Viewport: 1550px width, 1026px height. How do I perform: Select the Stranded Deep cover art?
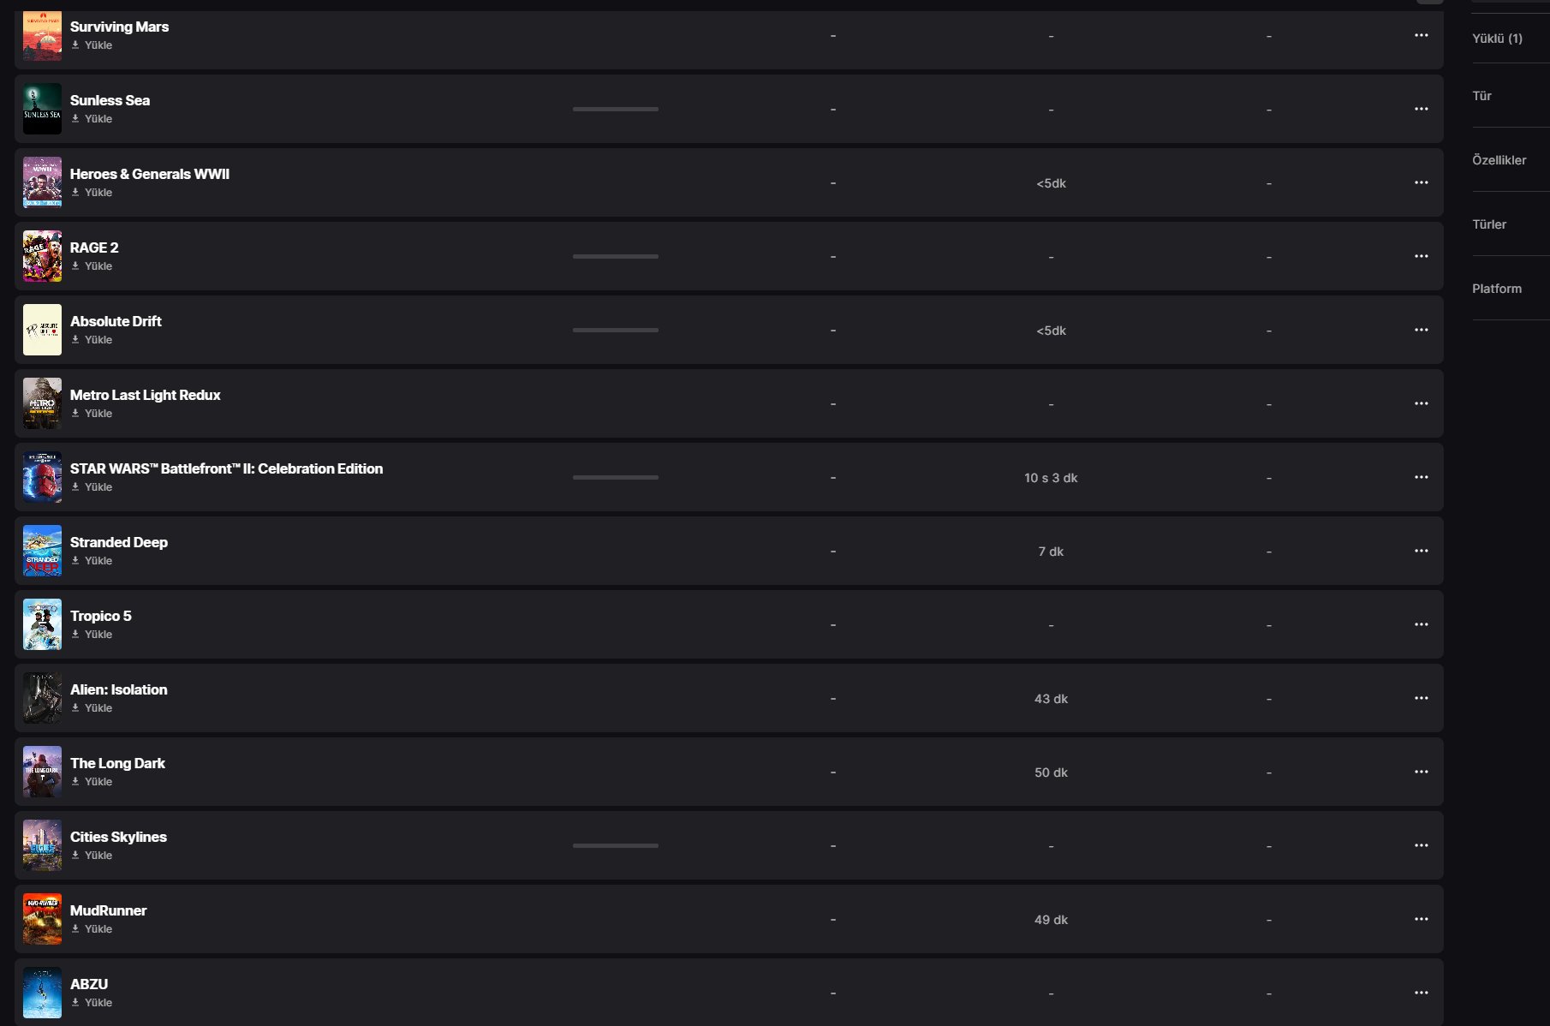42,551
